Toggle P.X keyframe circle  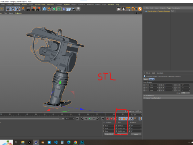click(144, 85)
